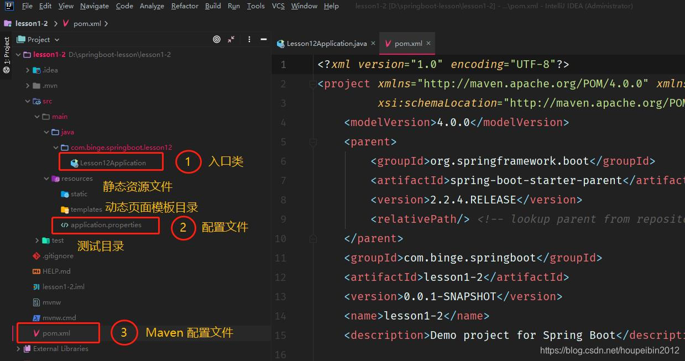Click the 0.0.1-SNAPSHOT version text
Viewport: 685px width, 361px height.
coord(450,296)
